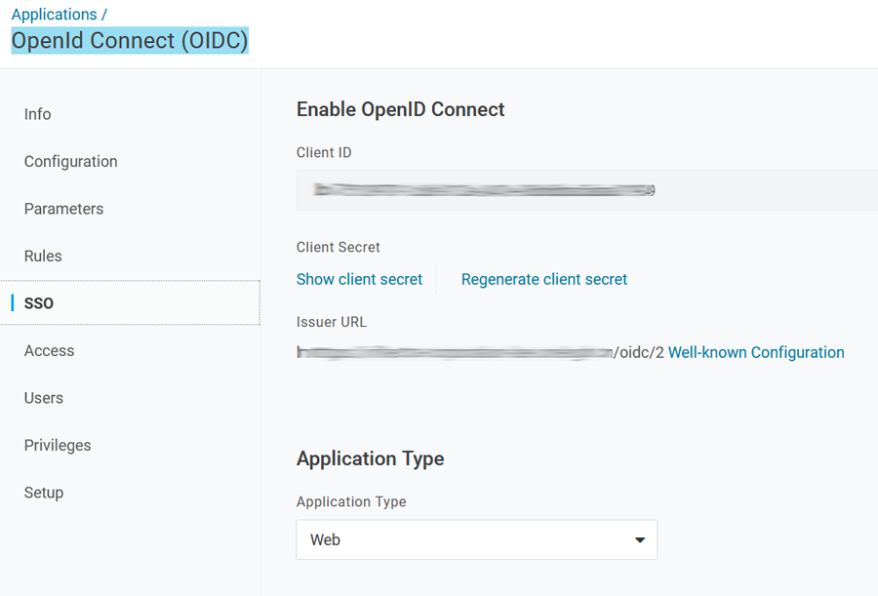878x596 pixels.
Task: Switch to the Setup tab
Action: (44, 493)
